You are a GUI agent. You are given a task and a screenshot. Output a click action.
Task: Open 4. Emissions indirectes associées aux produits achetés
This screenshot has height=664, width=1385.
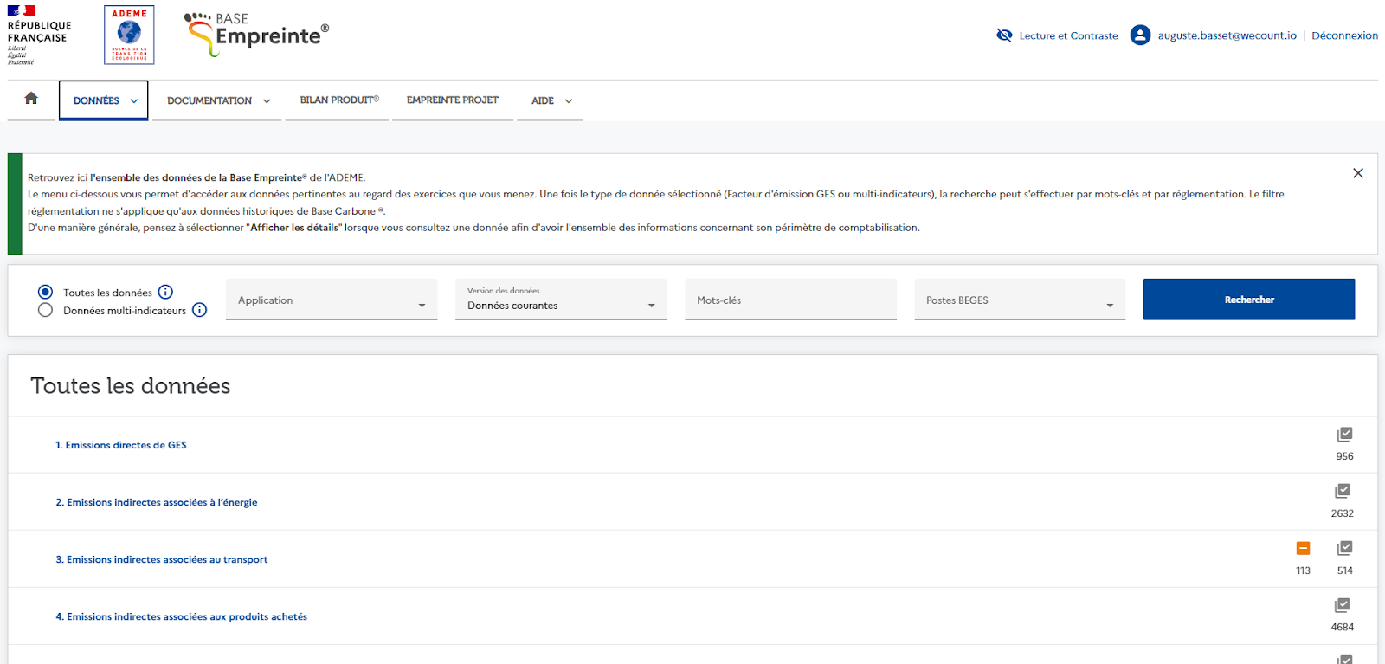pyautogui.click(x=182, y=616)
